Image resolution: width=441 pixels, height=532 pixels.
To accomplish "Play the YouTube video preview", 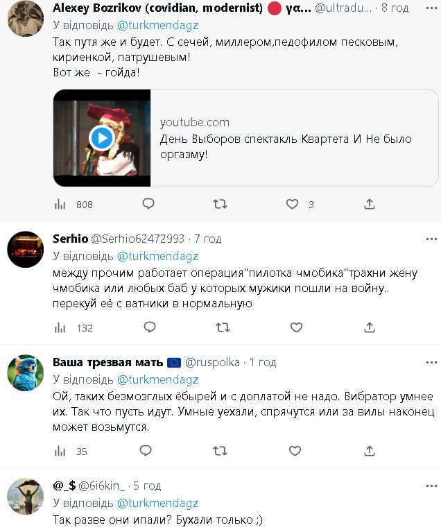I will pyautogui.click(x=102, y=138).
